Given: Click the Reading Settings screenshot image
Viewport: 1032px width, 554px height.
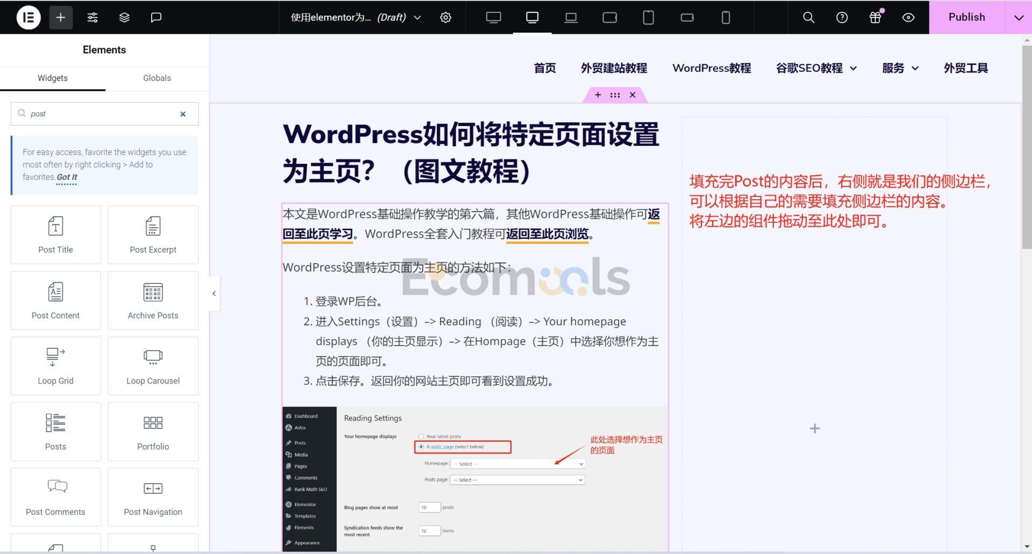Looking at the screenshot, I should (x=475, y=479).
